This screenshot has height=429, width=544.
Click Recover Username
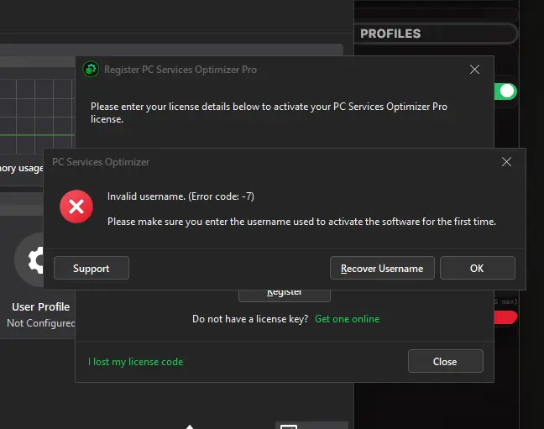pos(382,268)
